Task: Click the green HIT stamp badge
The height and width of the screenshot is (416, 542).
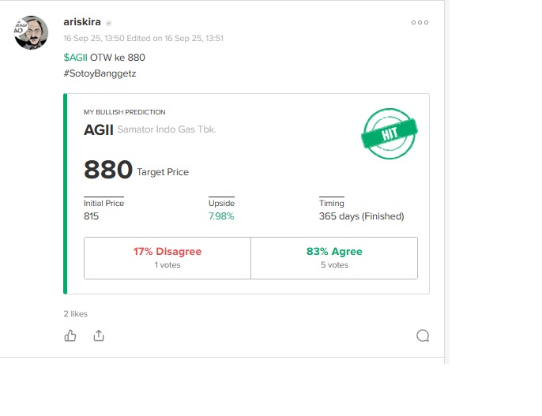Action: 390,133
